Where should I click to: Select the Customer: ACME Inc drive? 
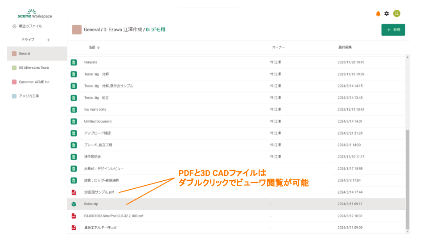pos(37,82)
